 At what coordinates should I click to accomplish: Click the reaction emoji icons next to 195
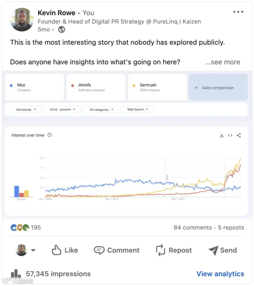click(20, 227)
